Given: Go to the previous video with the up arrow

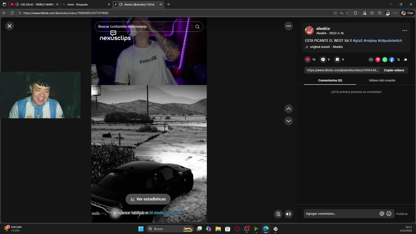Looking at the screenshot, I should point(289,109).
